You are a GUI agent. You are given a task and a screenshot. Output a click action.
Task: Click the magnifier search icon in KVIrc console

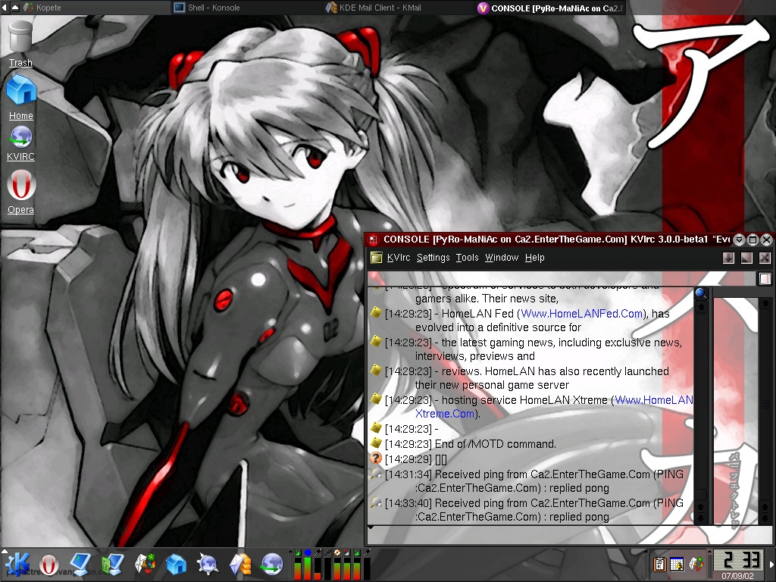click(x=701, y=293)
